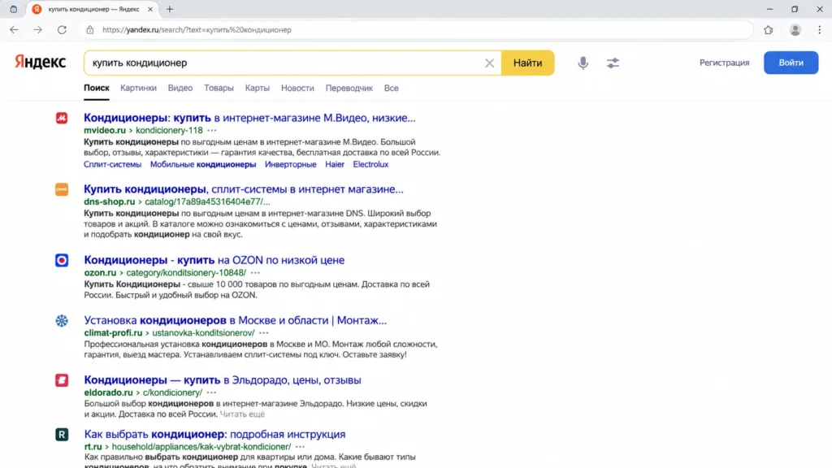Open the three dots menu beside ozon.ru URL
This screenshot has width=832, height=468.
click(x=255, y=273)
